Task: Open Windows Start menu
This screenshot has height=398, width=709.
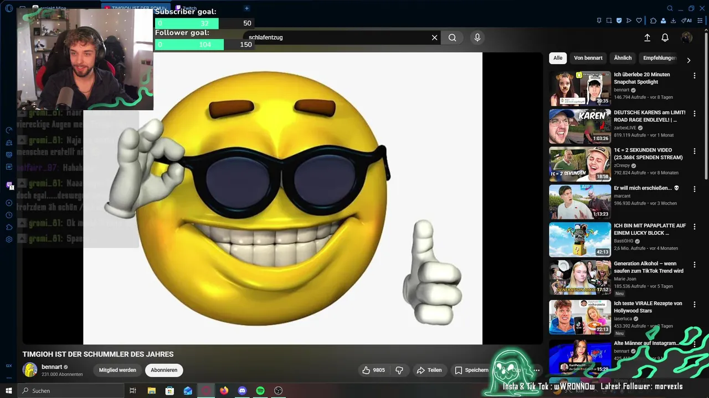Action: 8,391
